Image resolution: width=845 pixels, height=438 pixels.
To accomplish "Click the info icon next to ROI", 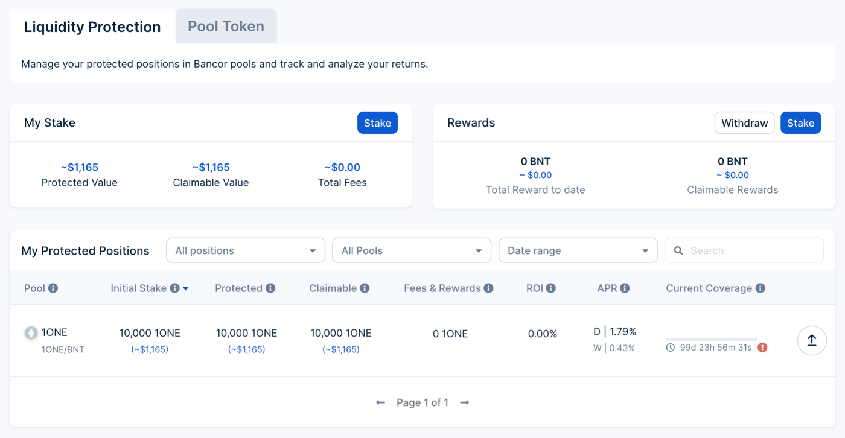I will pos(551,288).
